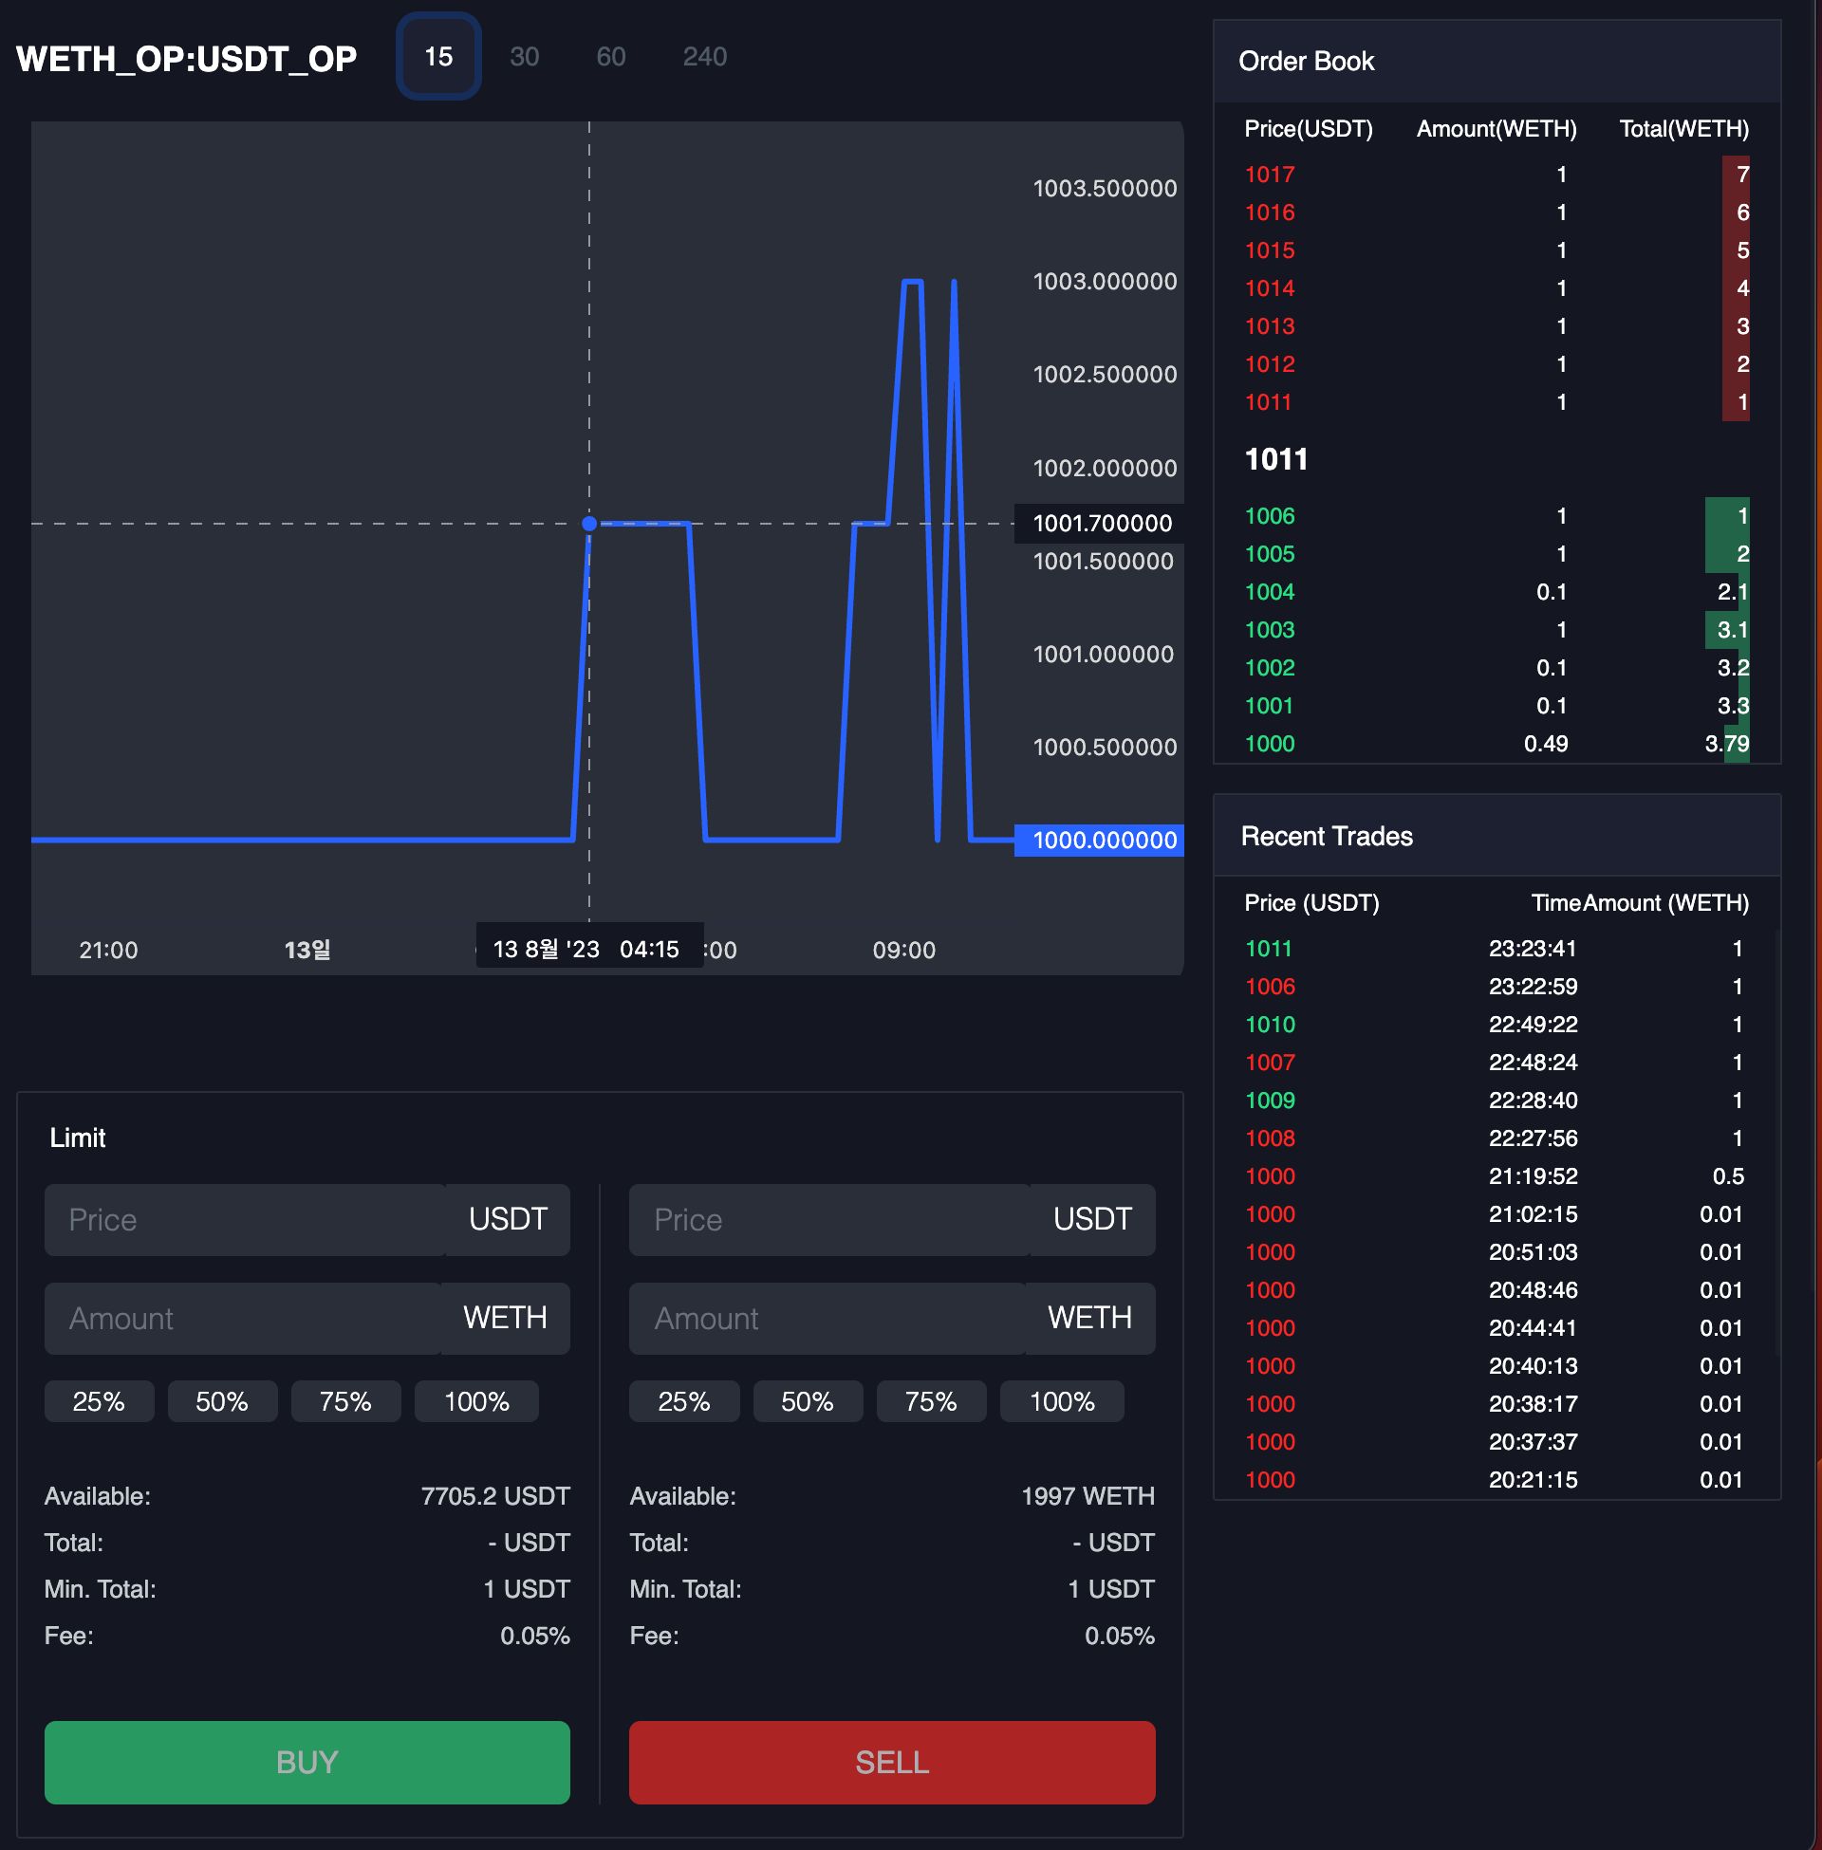
Task: Click recent trade at 21:02:15
Action: coord(1495,1213)
